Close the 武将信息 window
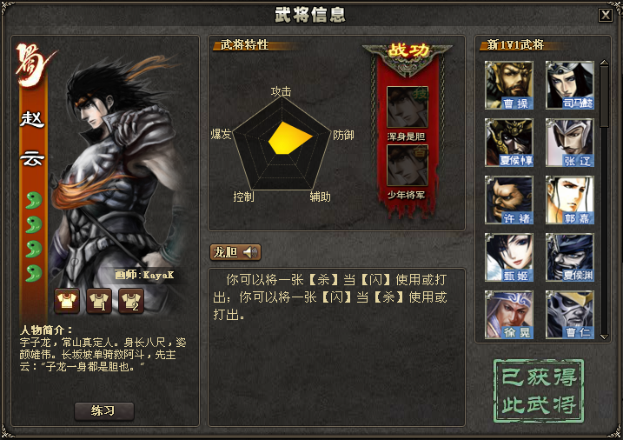The width and height of the screenshot is (623, 440). 606,16
